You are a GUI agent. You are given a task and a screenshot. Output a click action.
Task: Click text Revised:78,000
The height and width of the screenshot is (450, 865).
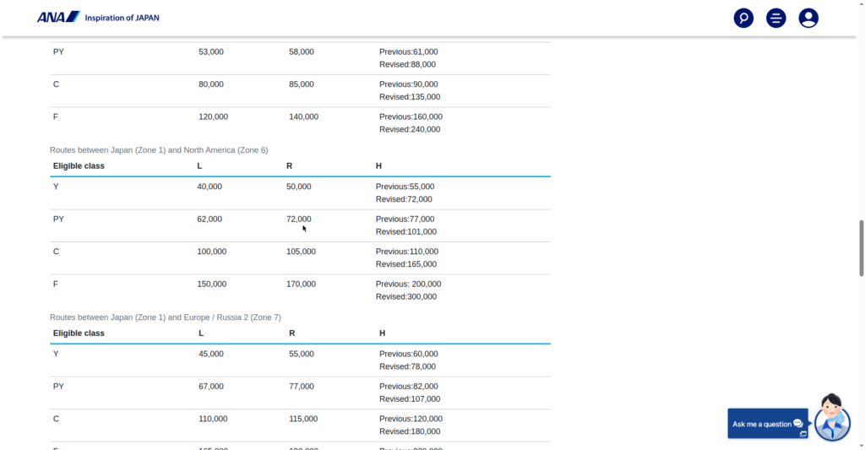tap(408, 366)
